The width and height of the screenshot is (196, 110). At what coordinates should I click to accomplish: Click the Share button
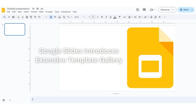click(184, 10)
